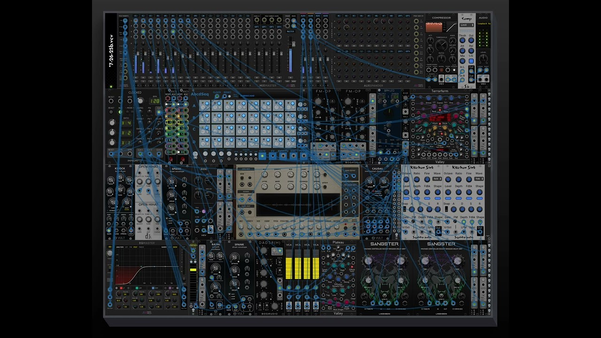Click Terrorform Decay knob

point(445,128)
